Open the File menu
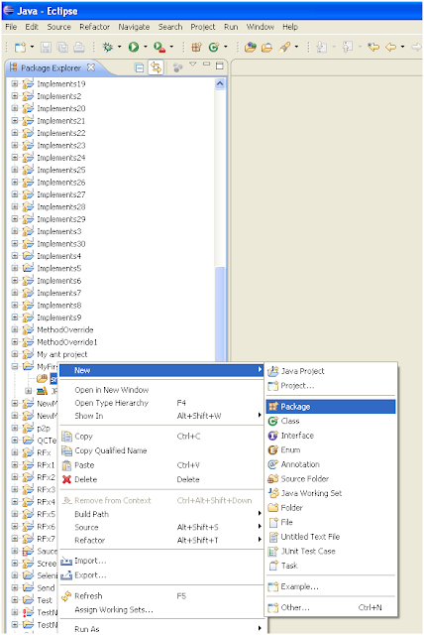This screenshot has height=635, width=424. [x=11, y=27]
